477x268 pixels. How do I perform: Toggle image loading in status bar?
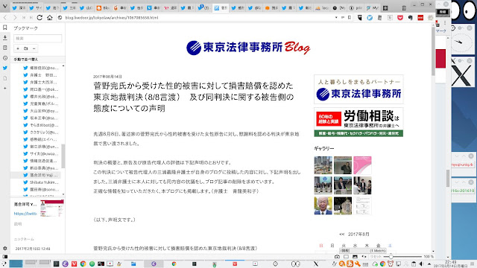tap(355, 257)
